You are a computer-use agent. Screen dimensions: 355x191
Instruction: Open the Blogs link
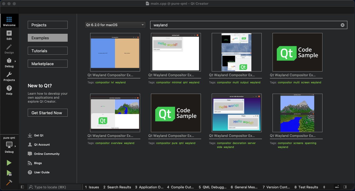click(38, 163)
